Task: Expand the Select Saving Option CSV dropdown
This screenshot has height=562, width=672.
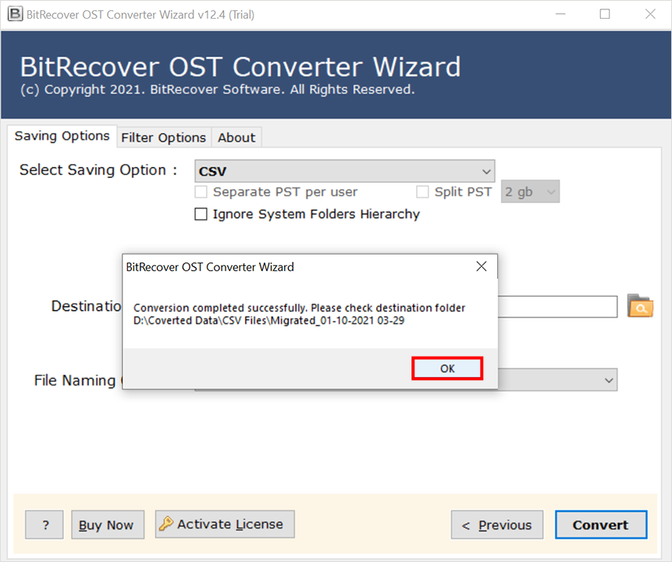Action: (344, 171)
